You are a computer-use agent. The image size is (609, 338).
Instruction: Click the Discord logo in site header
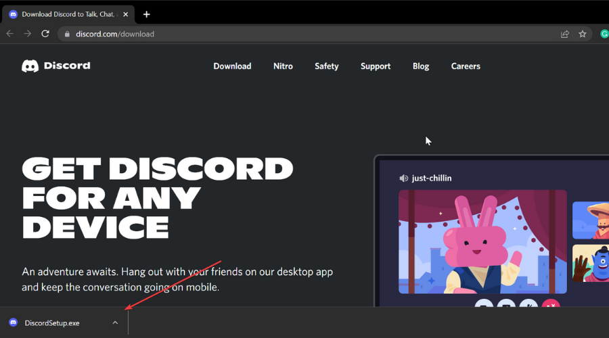pyautogui.click(x=56, y=66)
